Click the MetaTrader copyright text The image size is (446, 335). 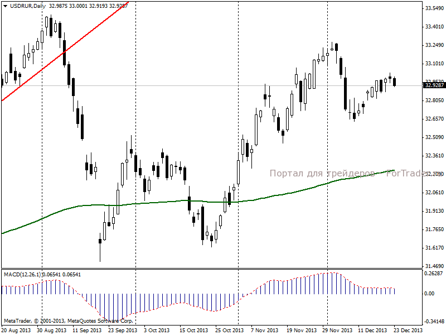point(69,320)
